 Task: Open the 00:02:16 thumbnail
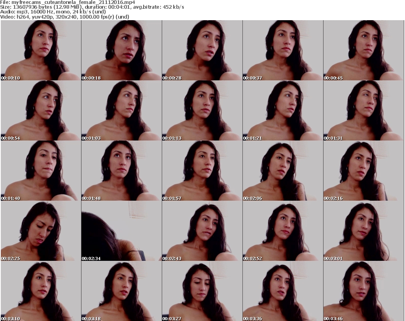point(363,171)
